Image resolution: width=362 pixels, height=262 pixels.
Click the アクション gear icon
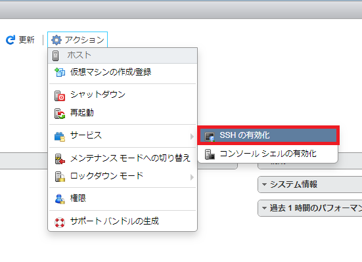coord(57,40)
